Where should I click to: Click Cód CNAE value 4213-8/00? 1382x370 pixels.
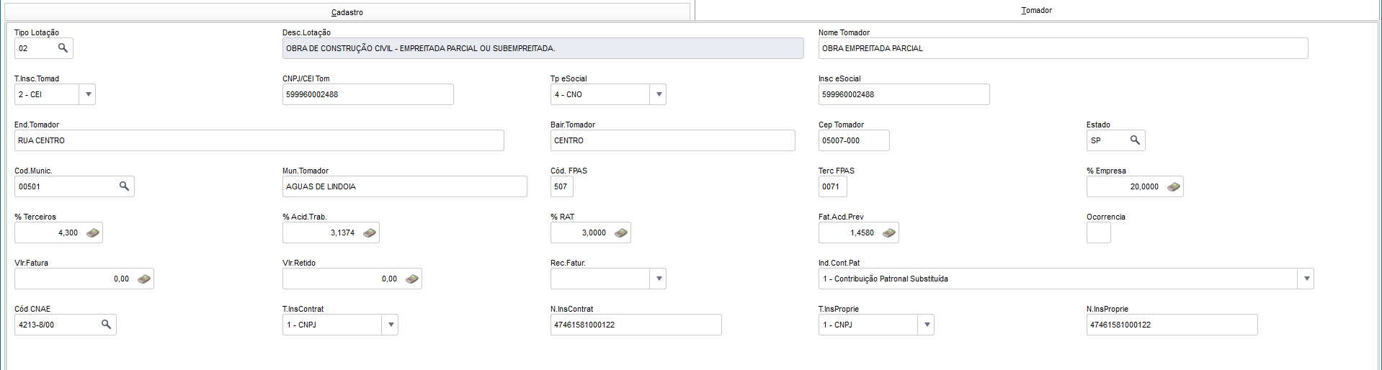36,325
